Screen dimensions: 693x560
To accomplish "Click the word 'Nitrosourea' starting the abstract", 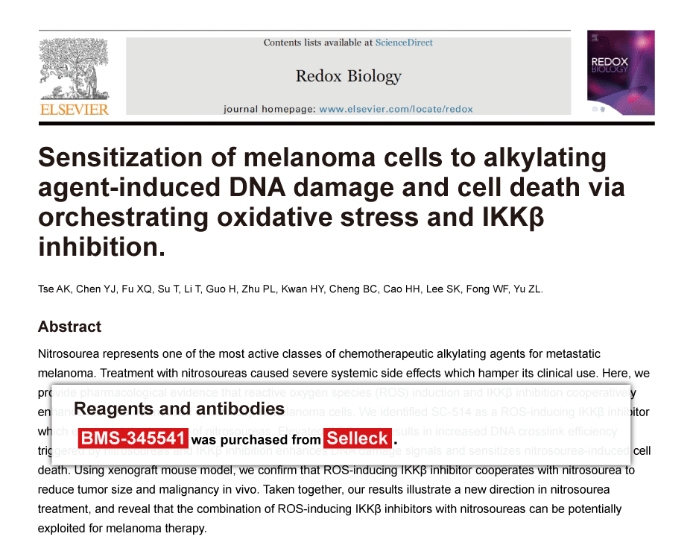I will (69, 353).
